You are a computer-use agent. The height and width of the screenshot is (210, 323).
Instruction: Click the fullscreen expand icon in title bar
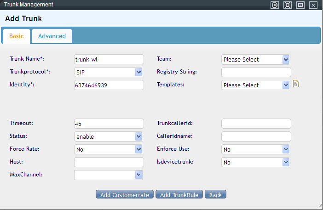[288, 5]
